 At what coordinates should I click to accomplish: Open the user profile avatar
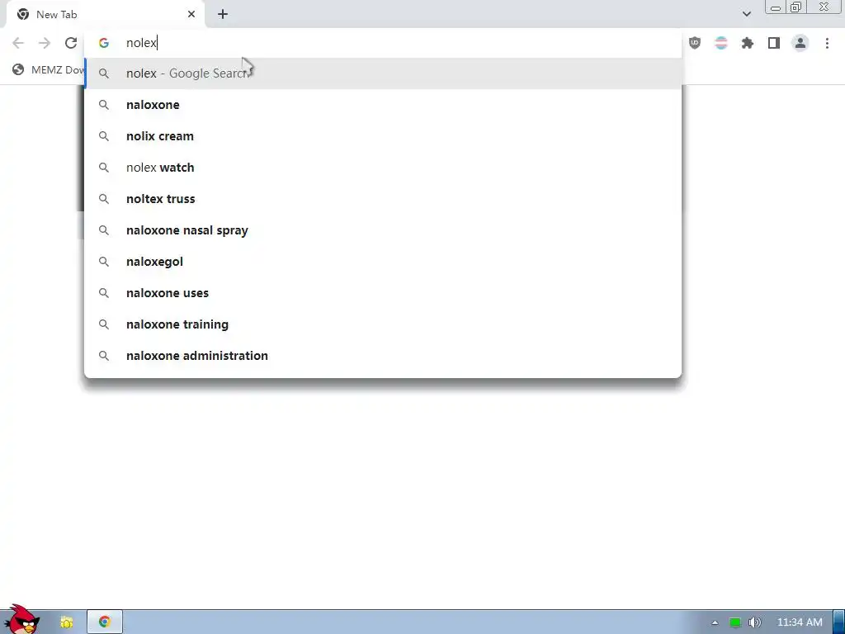tap(800, 43)
